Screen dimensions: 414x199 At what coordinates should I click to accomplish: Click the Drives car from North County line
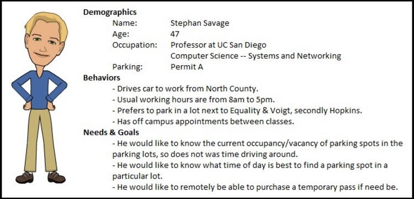(x=185, y=89)
